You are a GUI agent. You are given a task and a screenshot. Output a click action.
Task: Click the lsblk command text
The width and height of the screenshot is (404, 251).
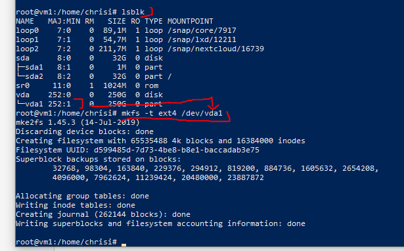(x=133, y=12)
